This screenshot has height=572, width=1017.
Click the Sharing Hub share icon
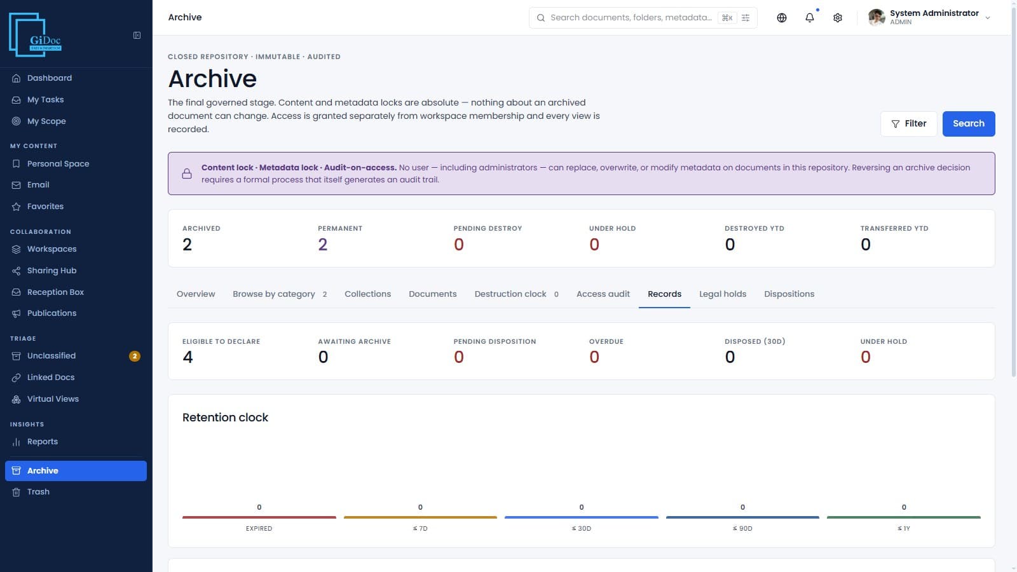tap(17, 271)
